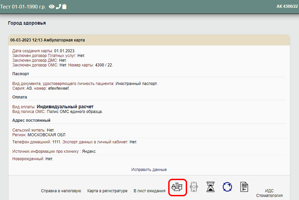
Task: Click the phone handset icon in header
Action: [58, 6]
